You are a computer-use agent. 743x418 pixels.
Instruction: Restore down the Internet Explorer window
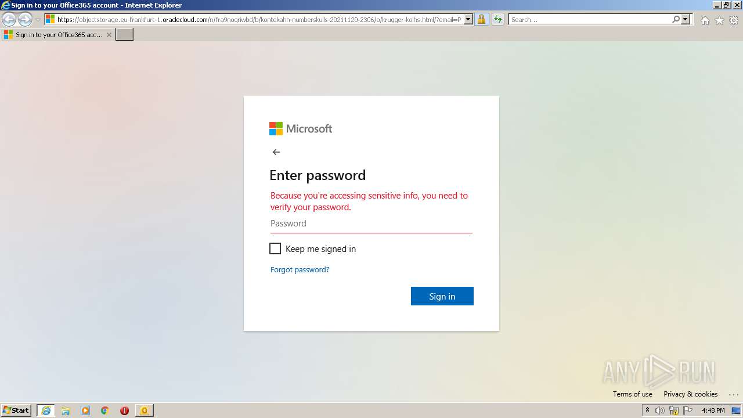click(x=727, y=5)
